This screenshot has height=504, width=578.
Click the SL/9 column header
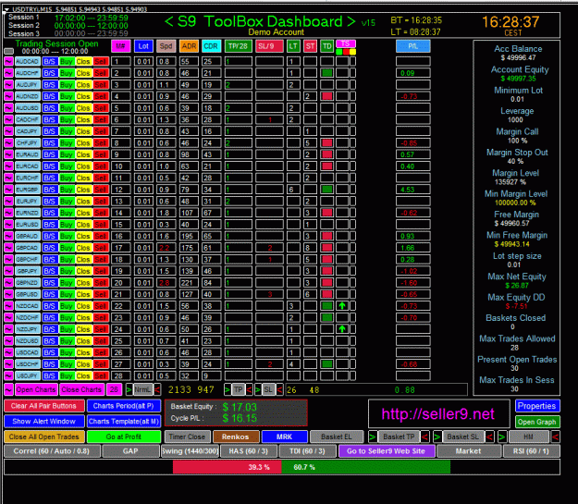pos(269,46)
